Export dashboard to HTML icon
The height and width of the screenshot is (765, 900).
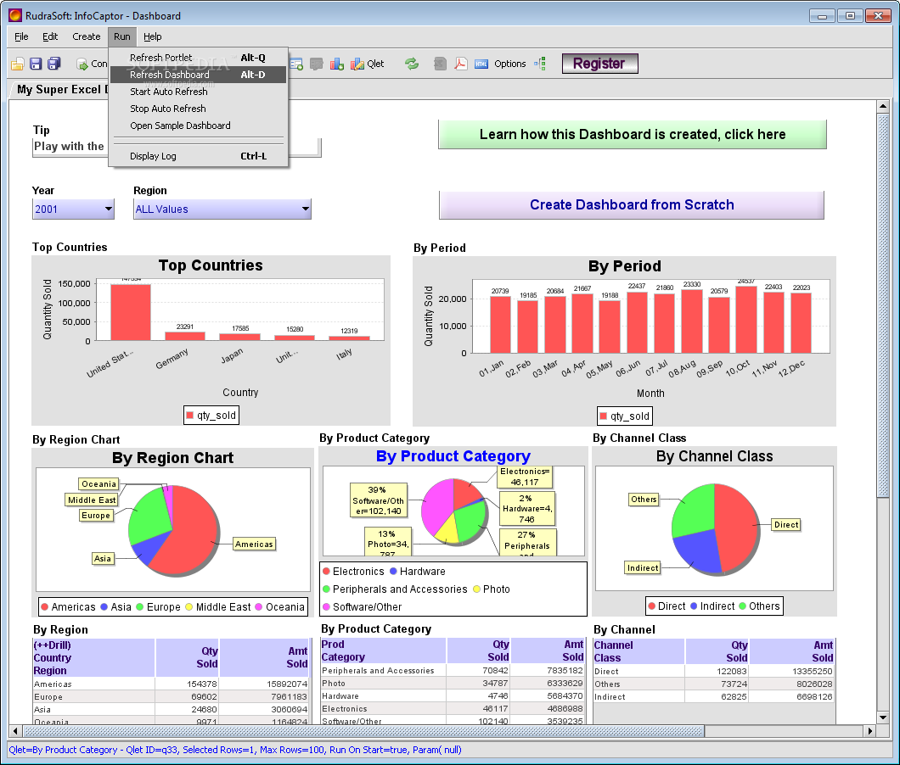481,64
